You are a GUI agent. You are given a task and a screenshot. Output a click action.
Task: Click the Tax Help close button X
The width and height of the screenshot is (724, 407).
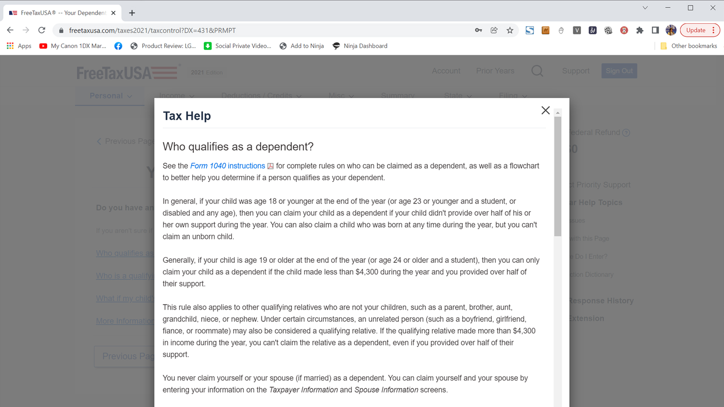tap(546, 110)
